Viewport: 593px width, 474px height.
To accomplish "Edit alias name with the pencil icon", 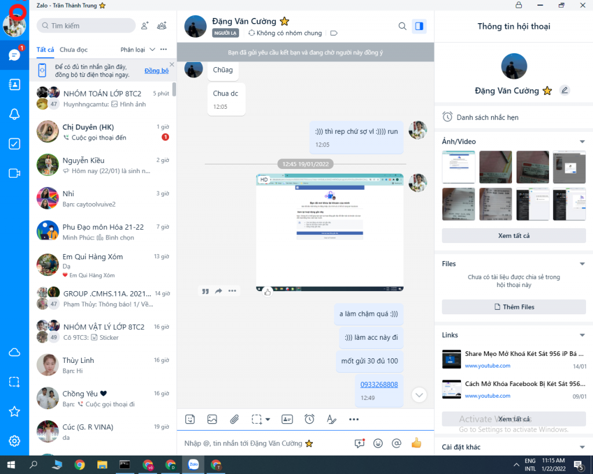I will click(565, 90).
